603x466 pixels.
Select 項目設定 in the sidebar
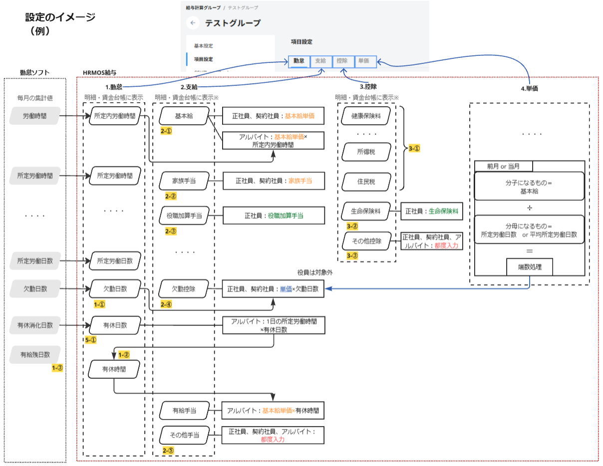coord(203,59)
